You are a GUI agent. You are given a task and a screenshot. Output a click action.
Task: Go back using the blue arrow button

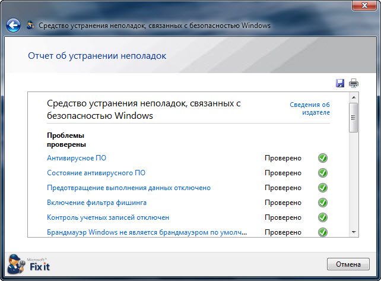(x=13, y=25)
